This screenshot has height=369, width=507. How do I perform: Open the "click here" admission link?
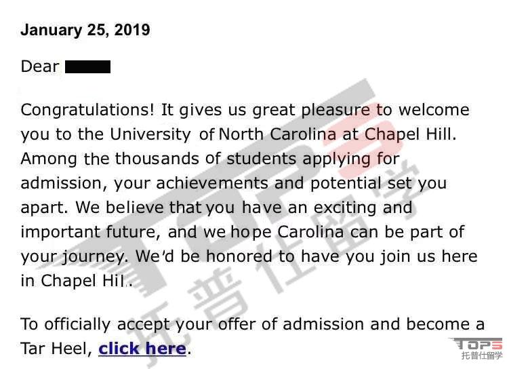[x=142, y=349]
